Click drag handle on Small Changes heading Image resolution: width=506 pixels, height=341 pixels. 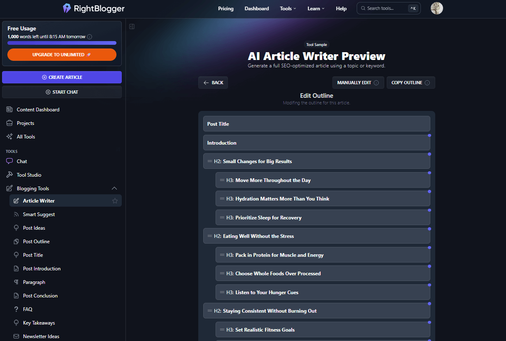(x=210, y=161)
